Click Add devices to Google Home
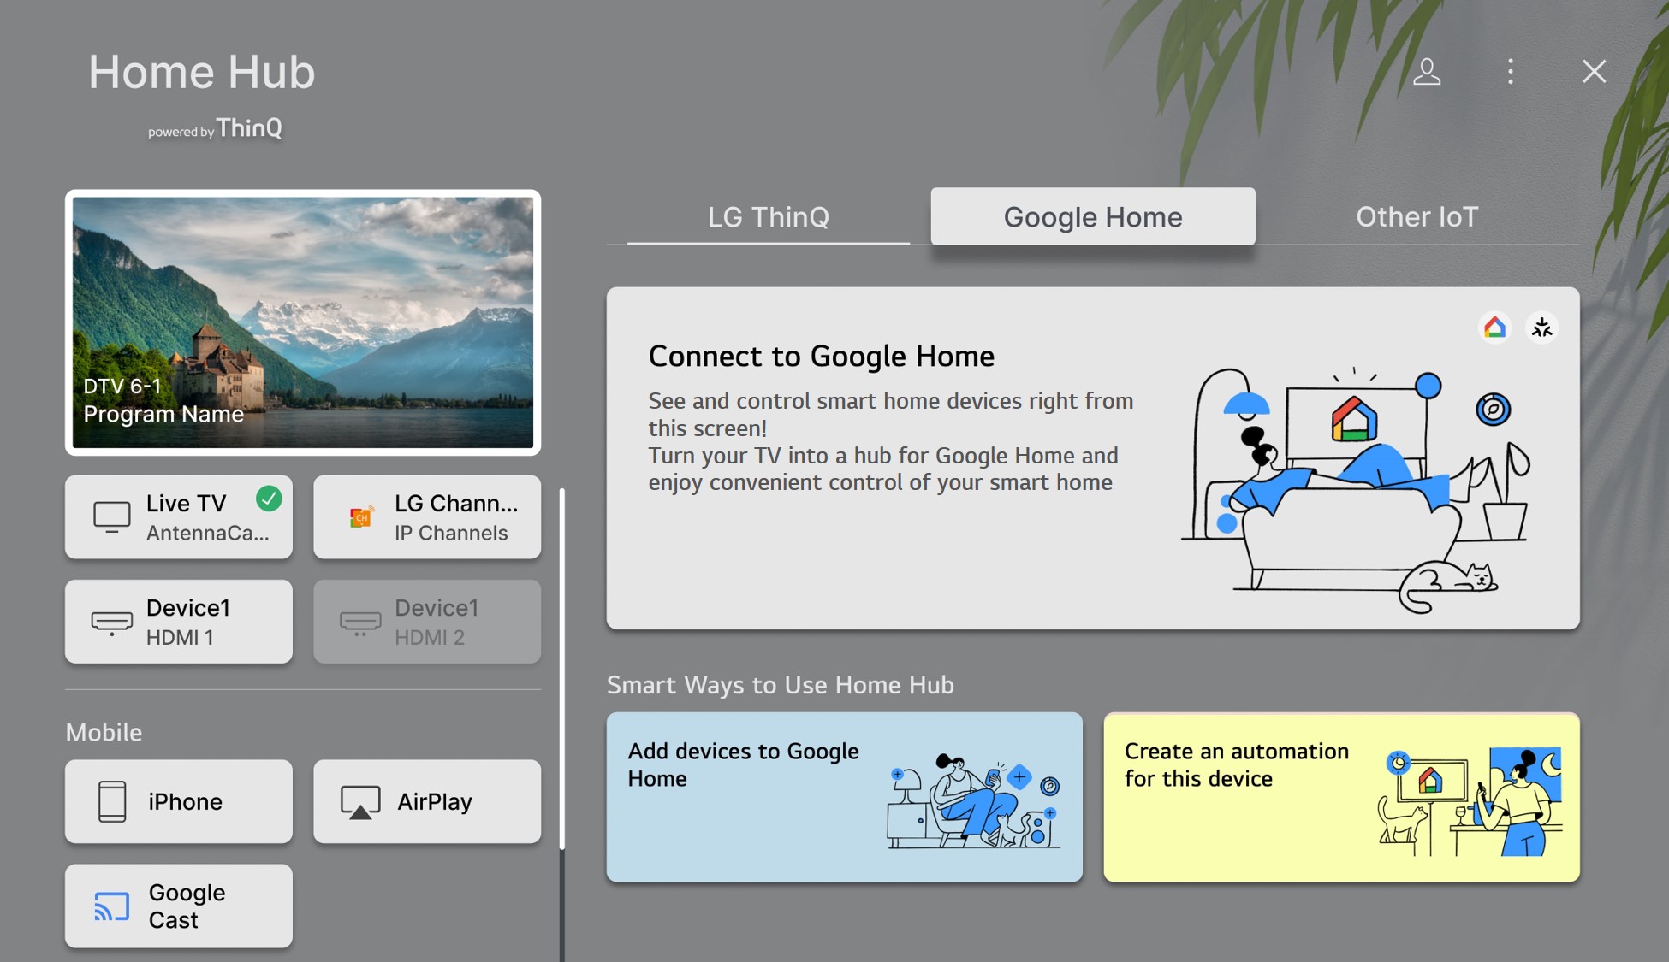 [845, 798]
